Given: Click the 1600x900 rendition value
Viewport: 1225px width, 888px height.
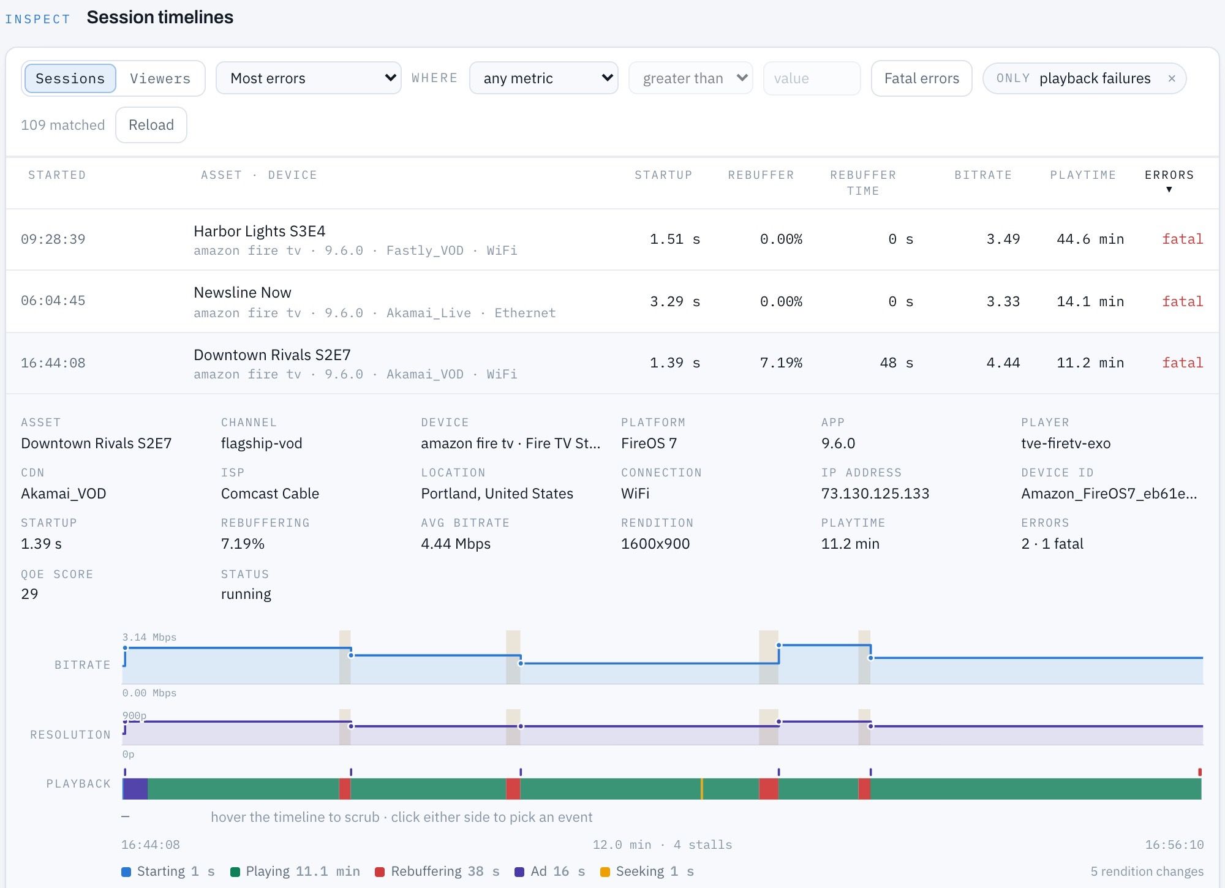Looking at the screenshot, I should pos(655,544).
